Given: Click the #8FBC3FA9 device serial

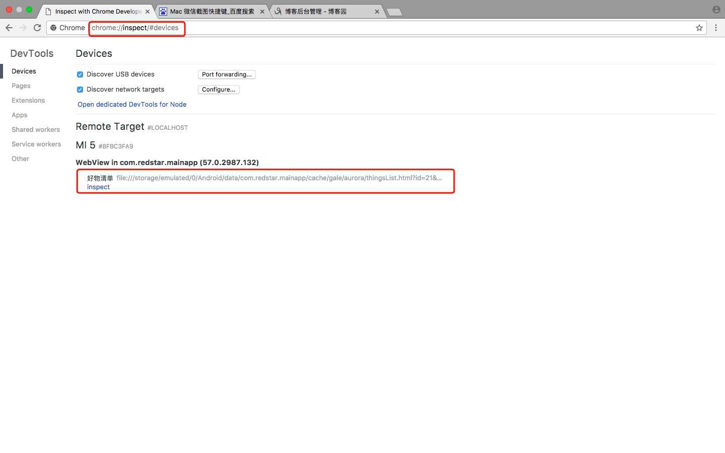Looking at the screenshot, I should pos(116,146).
